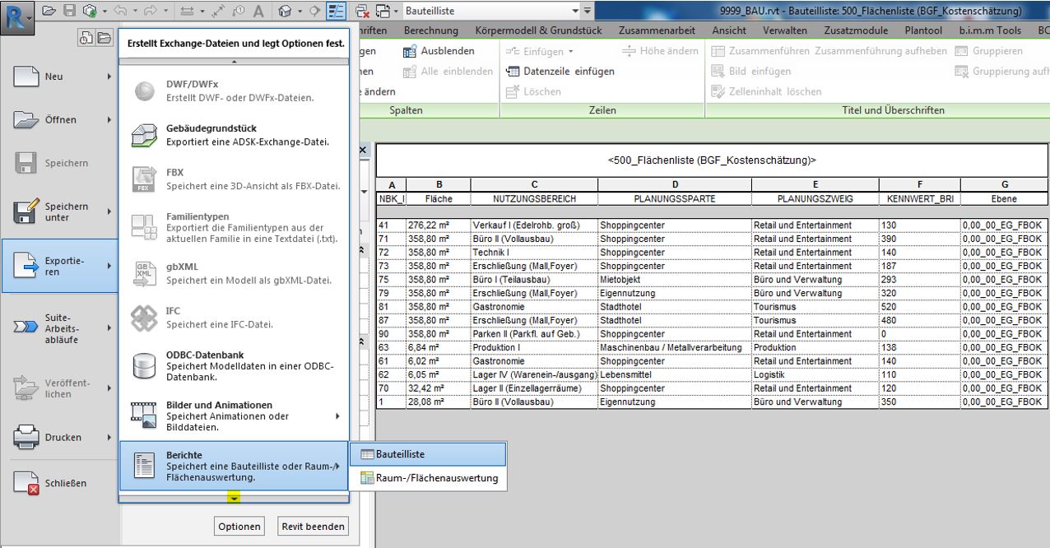Click the Schließen document icon

point(26,483)
